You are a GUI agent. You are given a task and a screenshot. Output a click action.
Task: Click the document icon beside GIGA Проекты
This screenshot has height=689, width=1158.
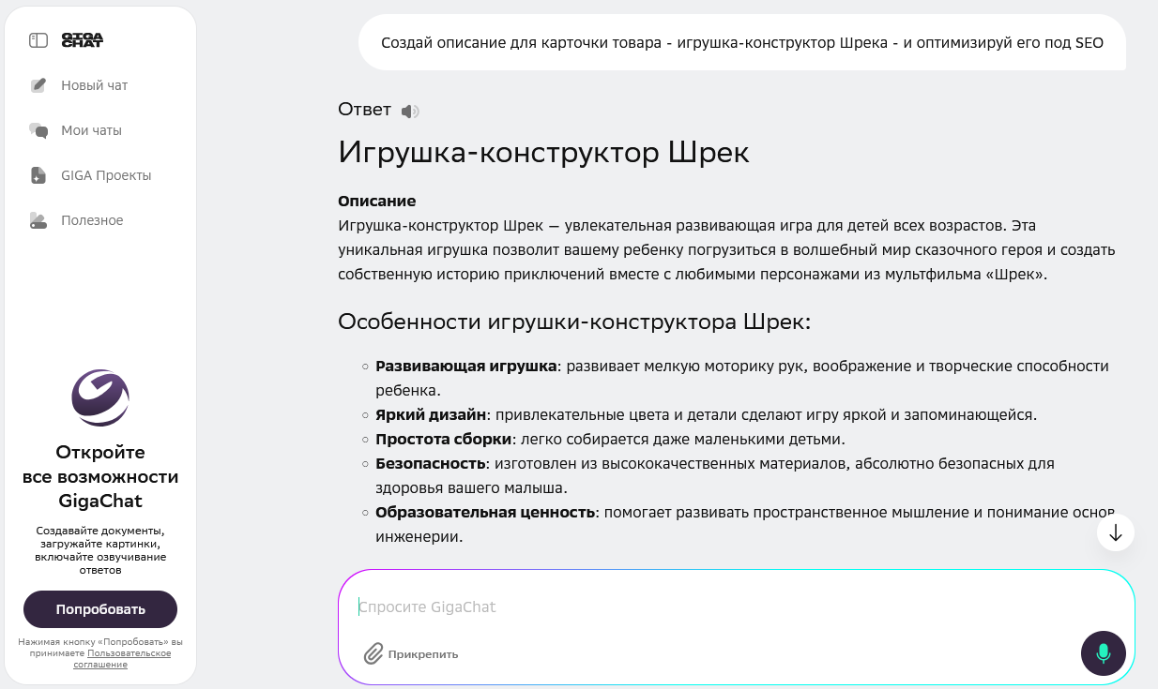point(38,175)
